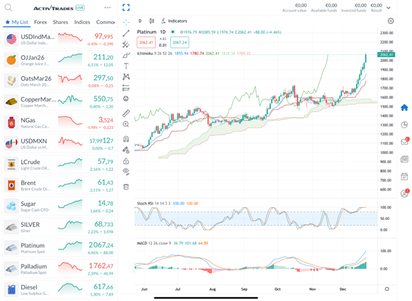412x301 pixels.
Task: Pick the ruler measure tool
Action: [x=126, y=113]
